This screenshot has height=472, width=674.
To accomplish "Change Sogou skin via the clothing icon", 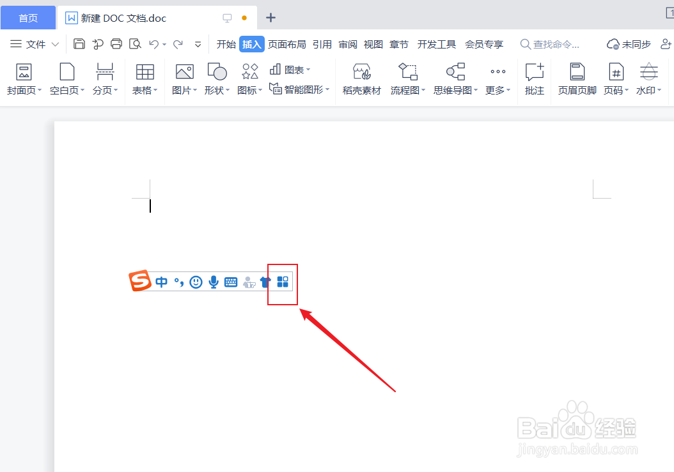I will click(x=265, y=283).
